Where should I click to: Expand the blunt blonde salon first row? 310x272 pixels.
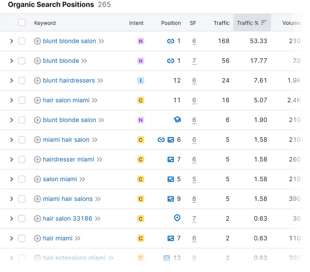(x=12, y=41)
